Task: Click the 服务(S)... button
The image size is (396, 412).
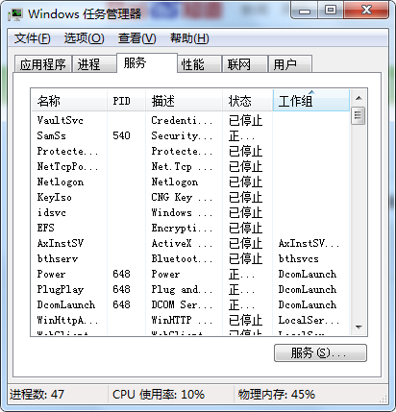Action: [320, 352]
